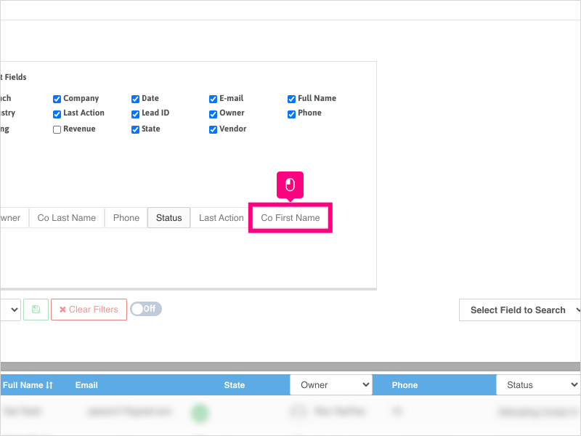Viewport: 581px width, 436px height.
Task: Uncheck the E-mail field checkbox
Action: [x=213, y=99]
